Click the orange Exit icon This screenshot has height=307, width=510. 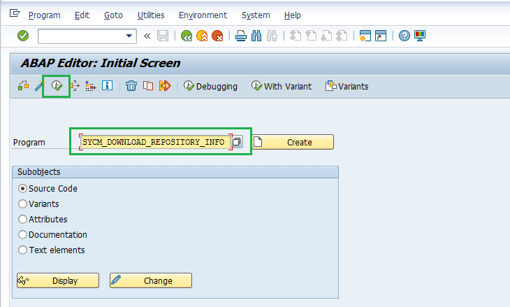click(202, 36)
